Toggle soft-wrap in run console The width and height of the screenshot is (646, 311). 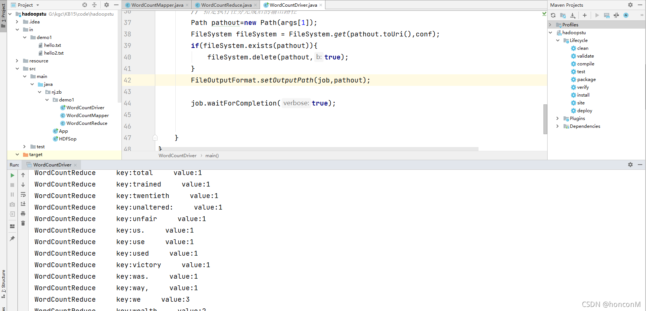pos(23,194)
